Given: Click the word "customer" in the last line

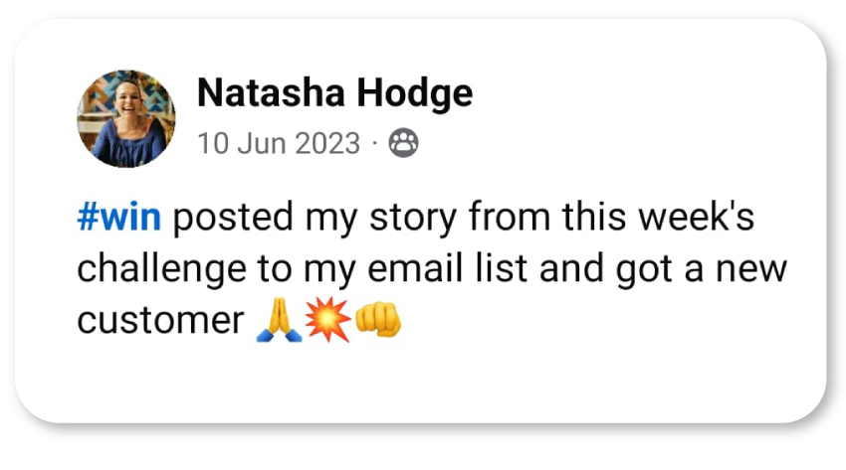Looking at the screenshot, I should pos(161,321).
